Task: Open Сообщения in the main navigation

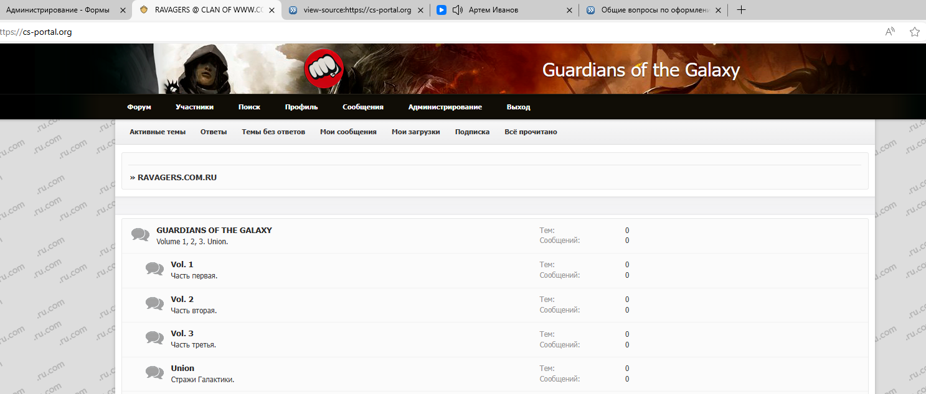Action: (363, 107)
